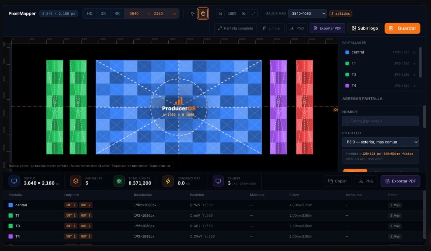Zoom in with the plus magnifier
431x251 pixels.
tap(244, 14)
